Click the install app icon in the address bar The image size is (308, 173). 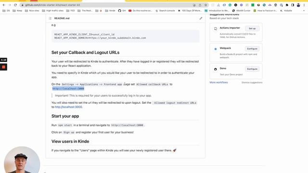pyautogui.click(x=194, y=5)
